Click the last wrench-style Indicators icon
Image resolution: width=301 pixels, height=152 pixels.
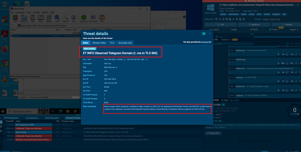tap(243, 19)
